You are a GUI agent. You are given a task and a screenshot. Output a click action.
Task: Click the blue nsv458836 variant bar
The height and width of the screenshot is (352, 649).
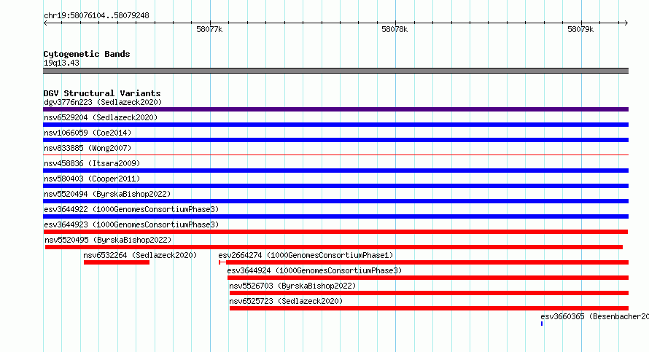[x=335, y=171]
